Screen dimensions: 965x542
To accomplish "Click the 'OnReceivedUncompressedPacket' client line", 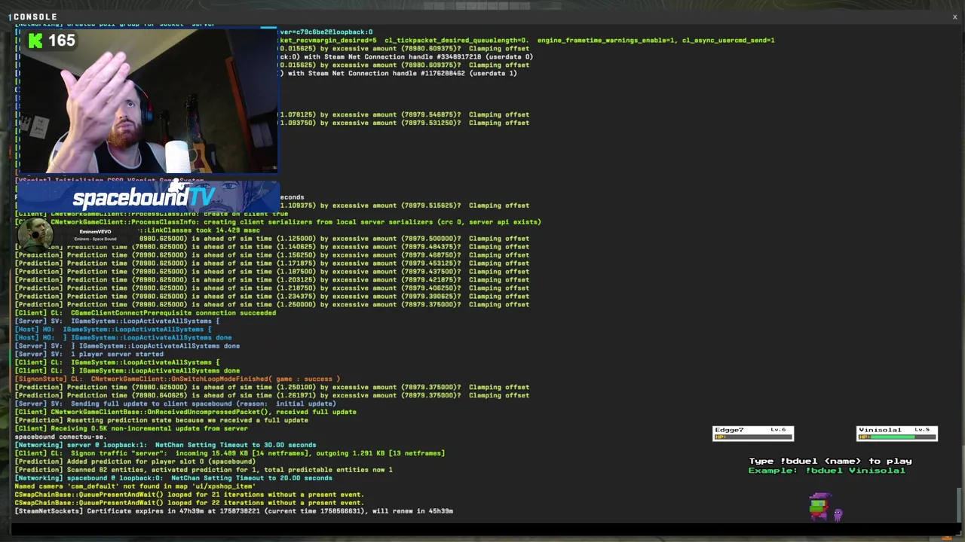I will (185, 412).
